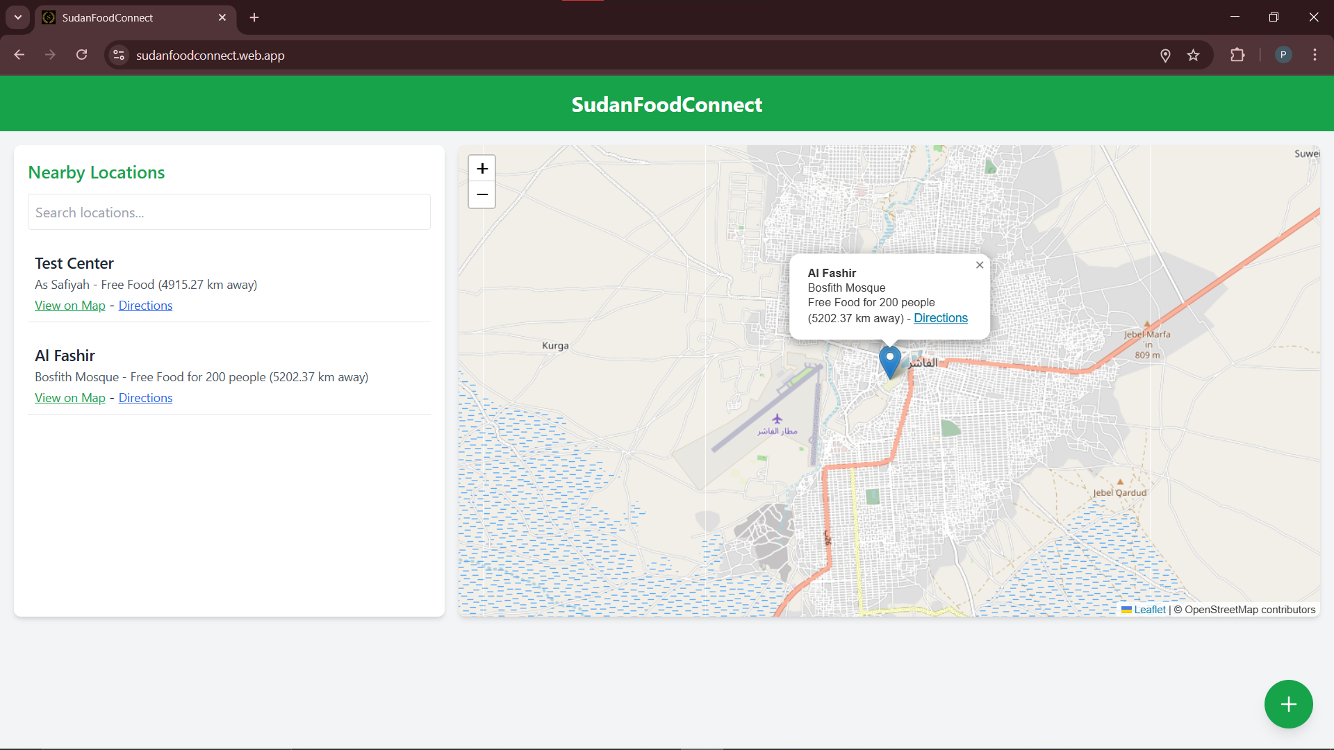Open Chrome three-dot menu
The width and height of the screenshot is (1334, 750).
coord(1315,55)
